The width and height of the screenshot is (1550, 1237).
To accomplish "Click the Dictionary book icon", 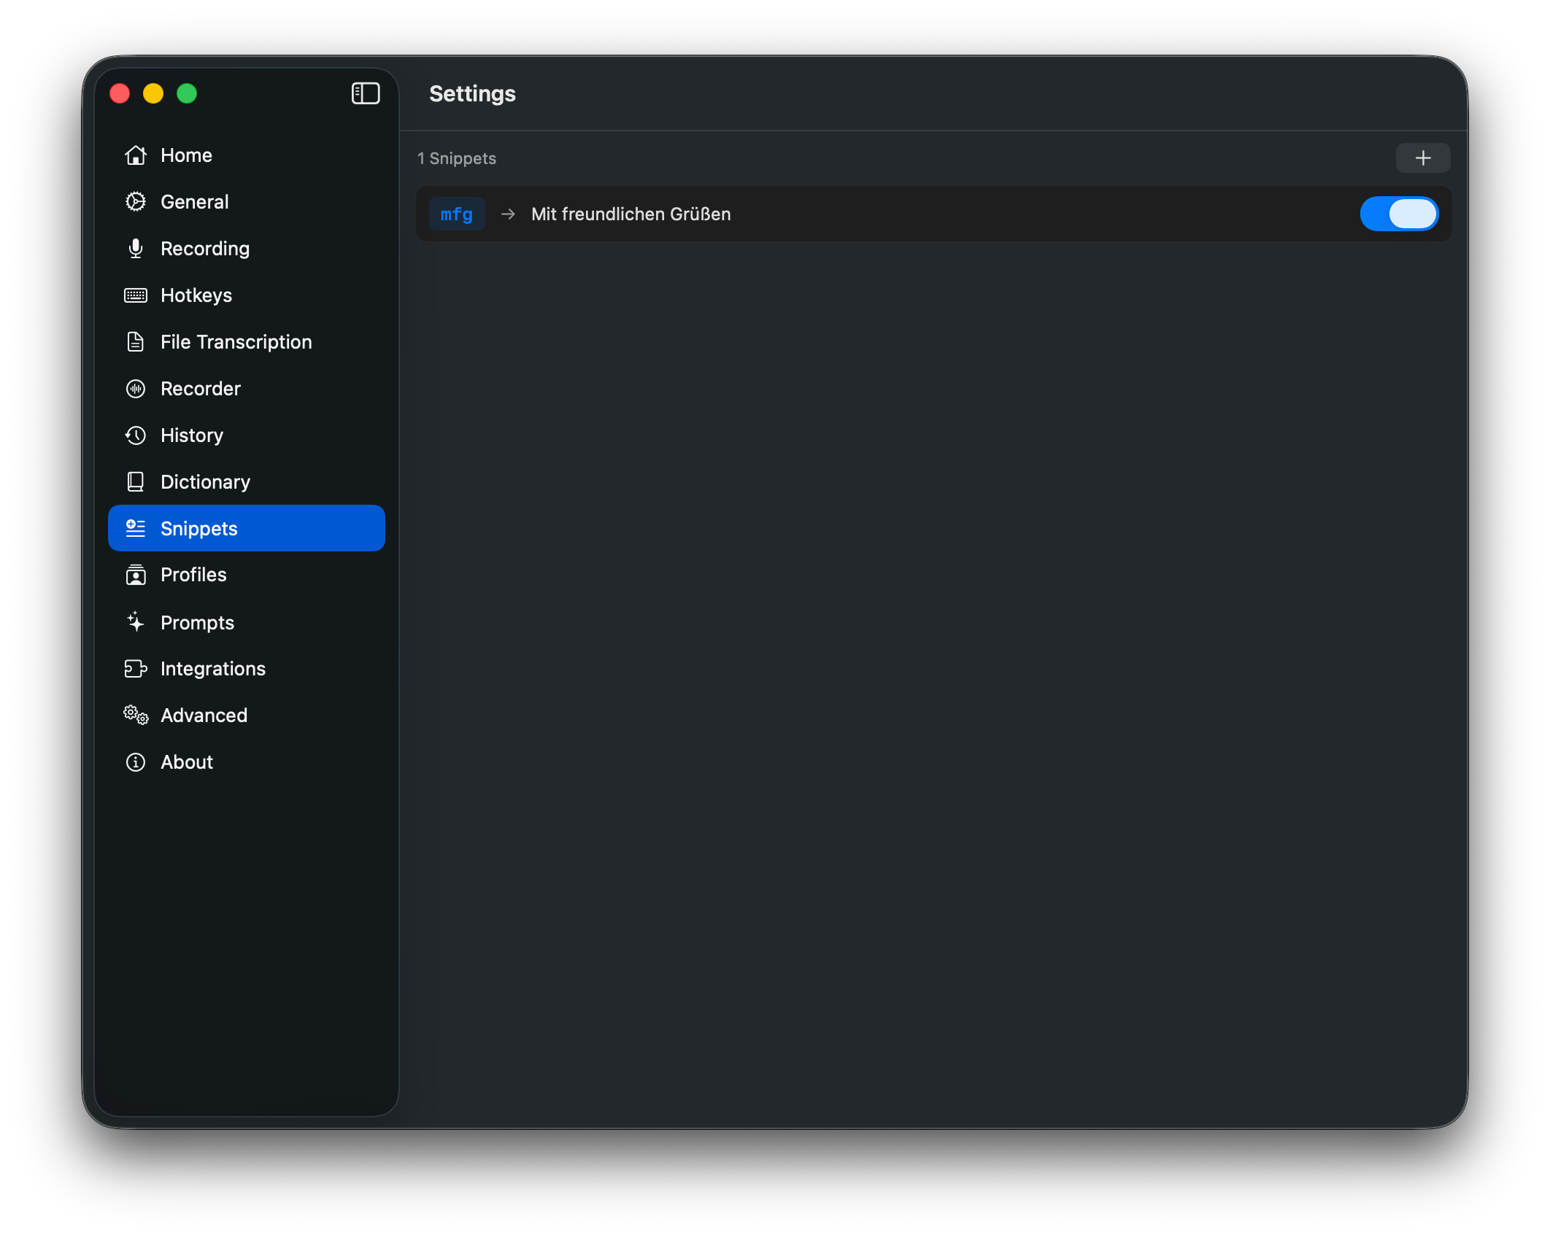I will (136, 481).
